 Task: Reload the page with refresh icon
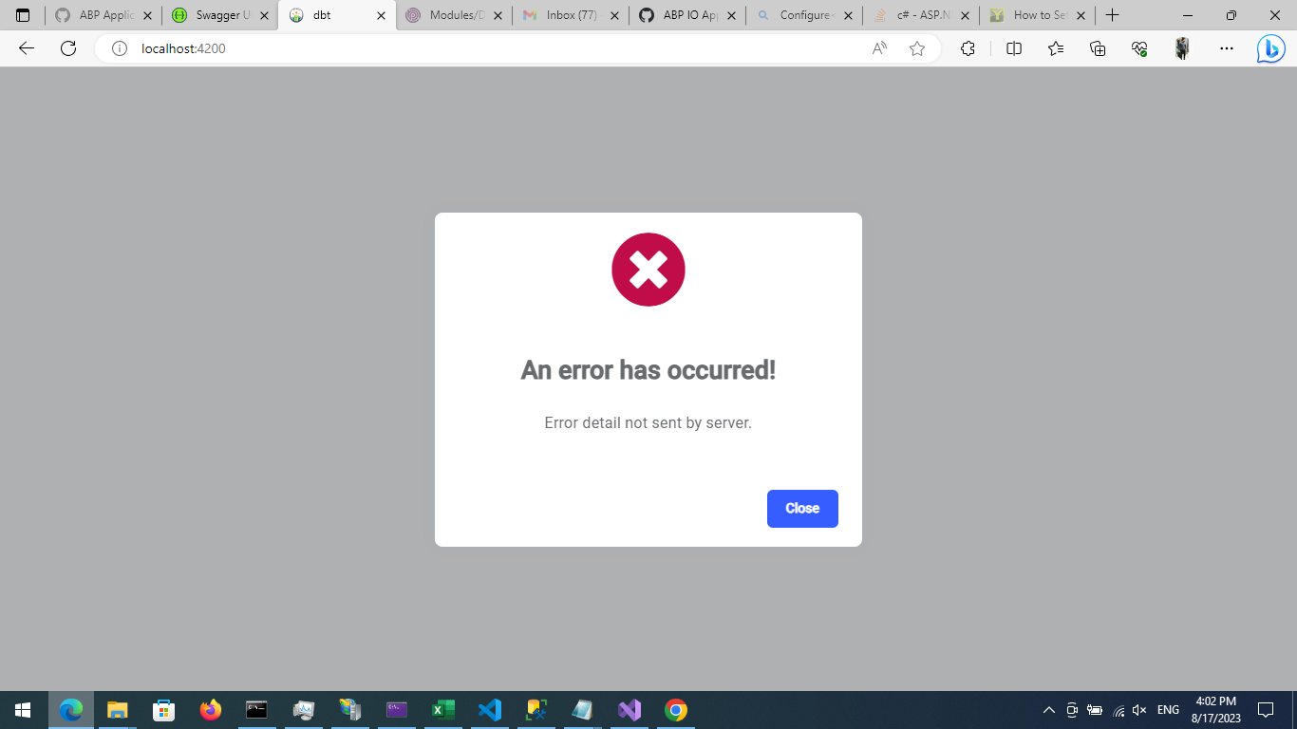(67, 47)
